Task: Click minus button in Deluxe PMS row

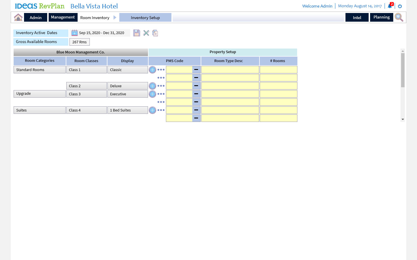Action: coord(196,86)
